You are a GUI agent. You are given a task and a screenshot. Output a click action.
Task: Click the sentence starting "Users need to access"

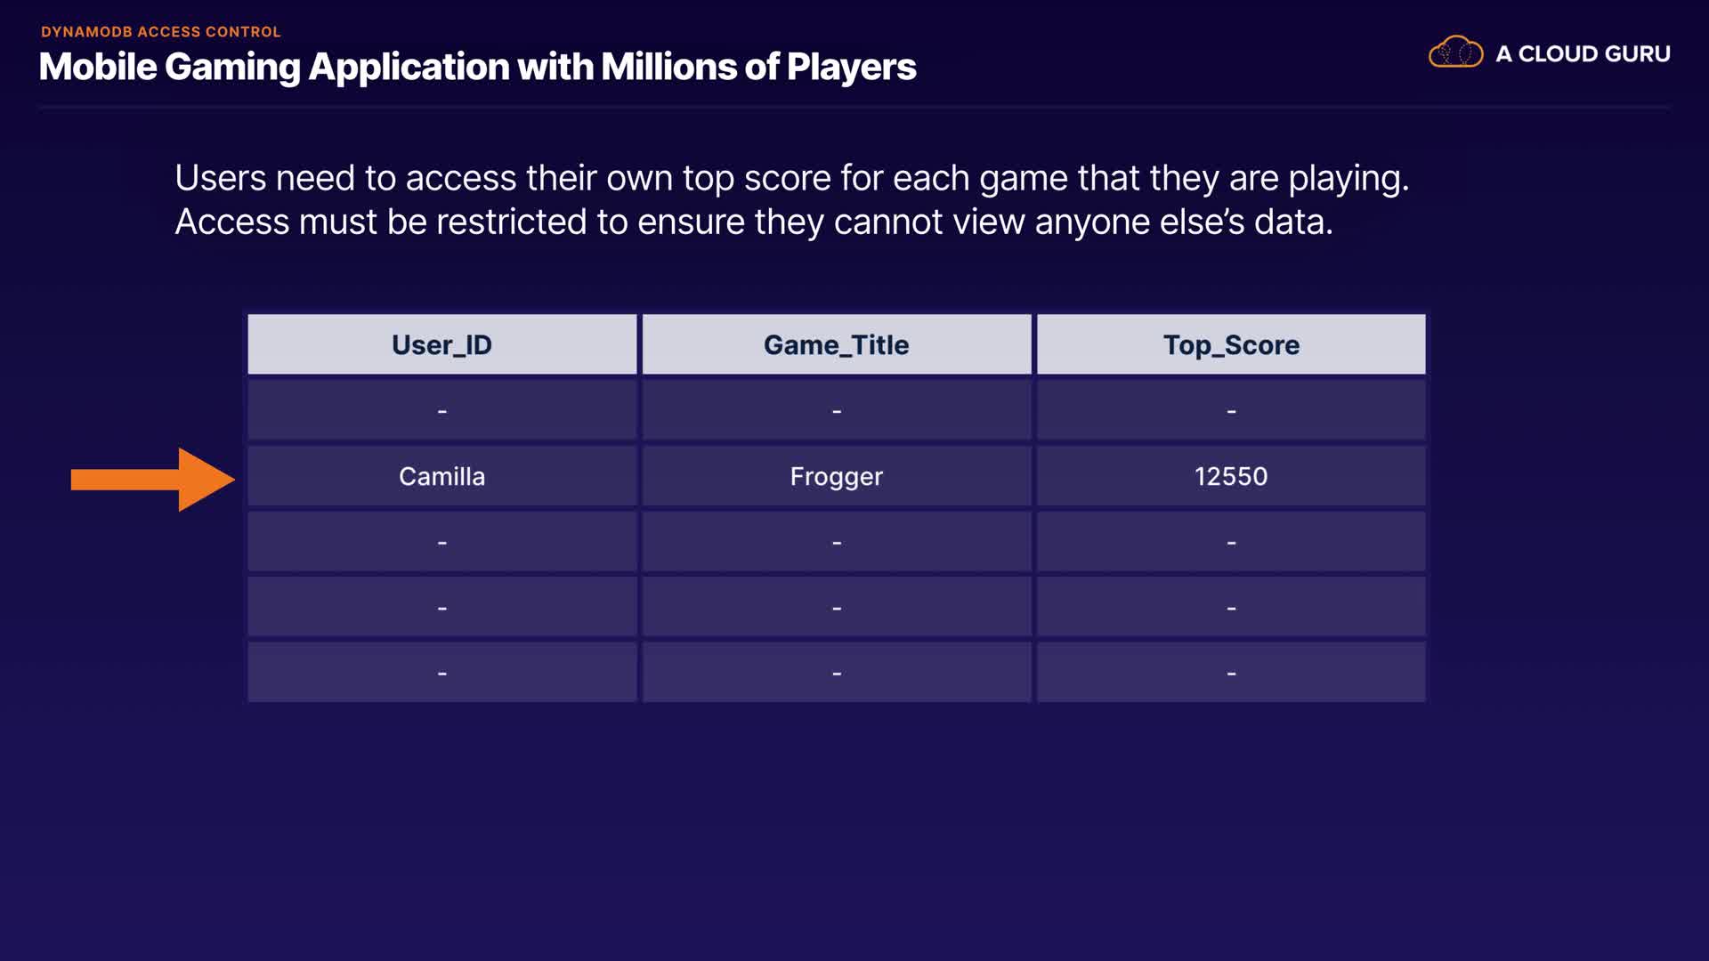791,178
